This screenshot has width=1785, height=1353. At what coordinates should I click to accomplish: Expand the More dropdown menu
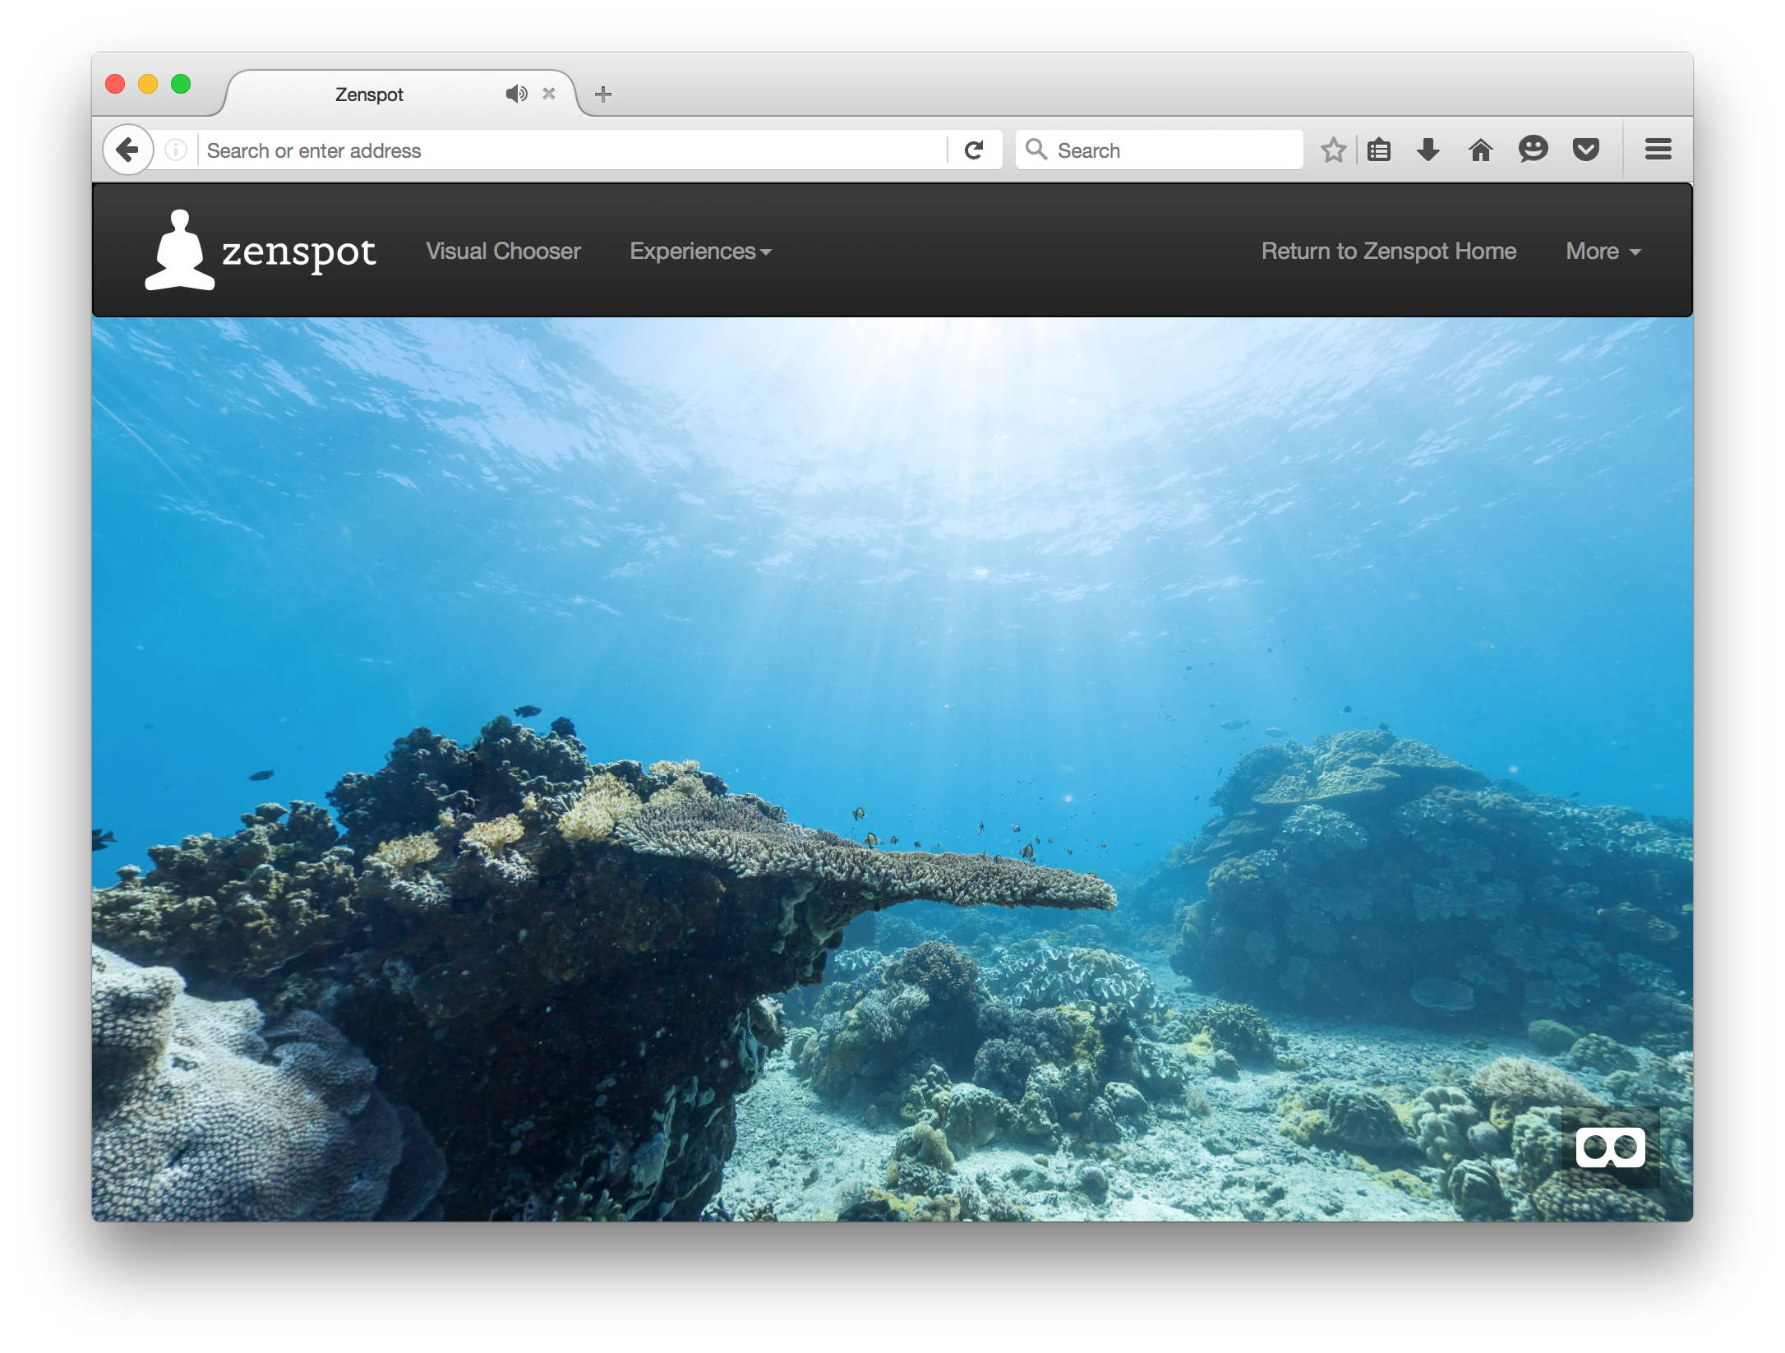[1603, 251]
